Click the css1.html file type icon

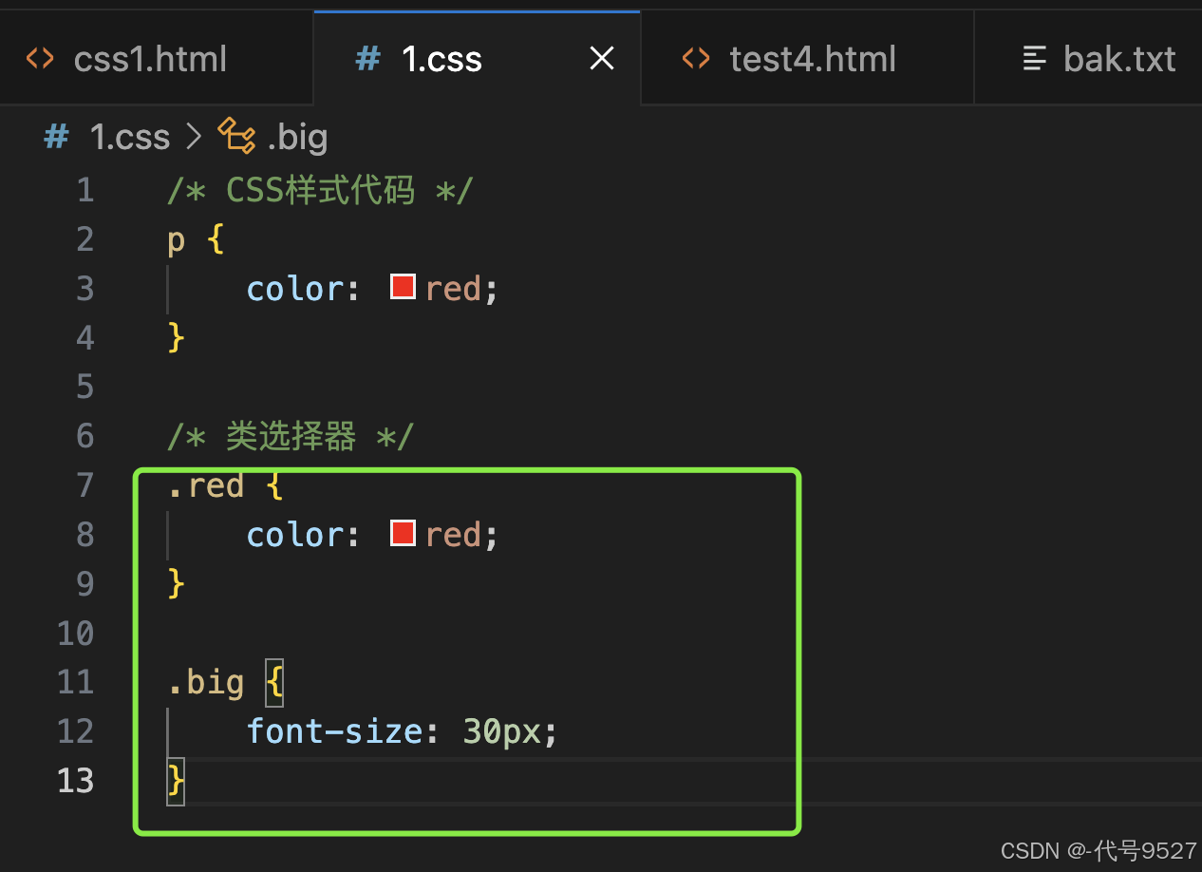pyautogui.click(x=40, y=59)
